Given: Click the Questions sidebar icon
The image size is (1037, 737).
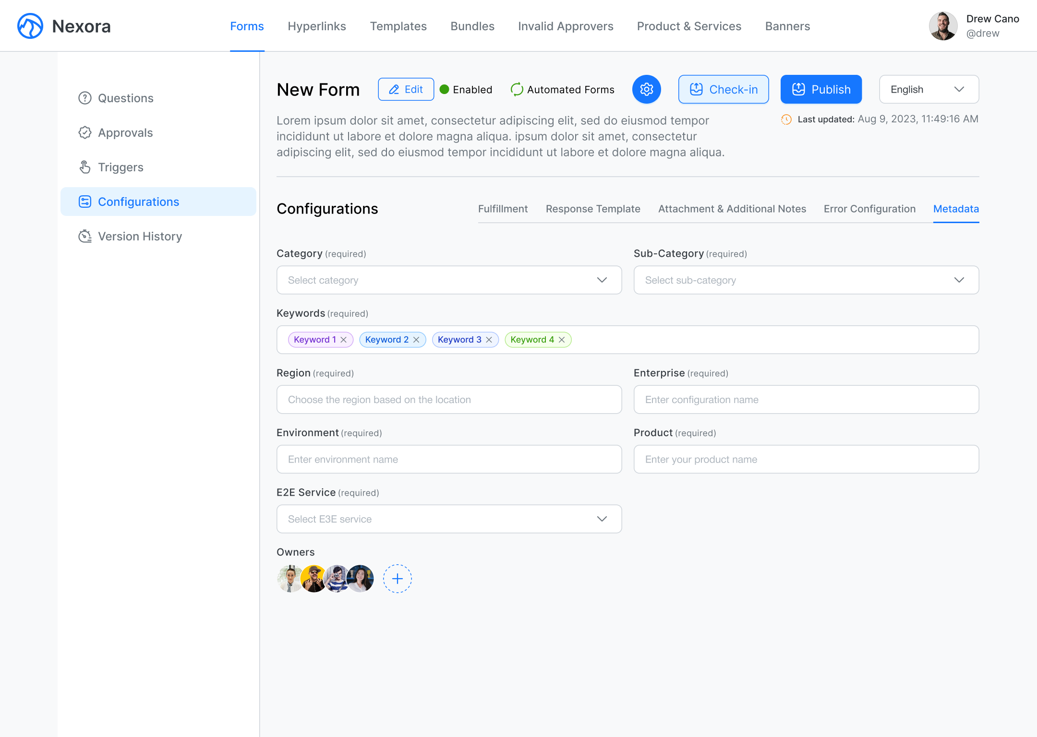Looking at the screenshot, I should coord(85,98).
